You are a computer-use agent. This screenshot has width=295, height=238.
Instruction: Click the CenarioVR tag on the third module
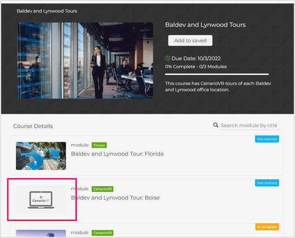102,232
